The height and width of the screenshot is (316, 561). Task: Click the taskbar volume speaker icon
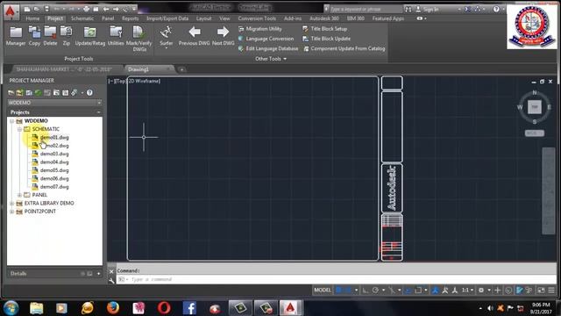(490, 308)
